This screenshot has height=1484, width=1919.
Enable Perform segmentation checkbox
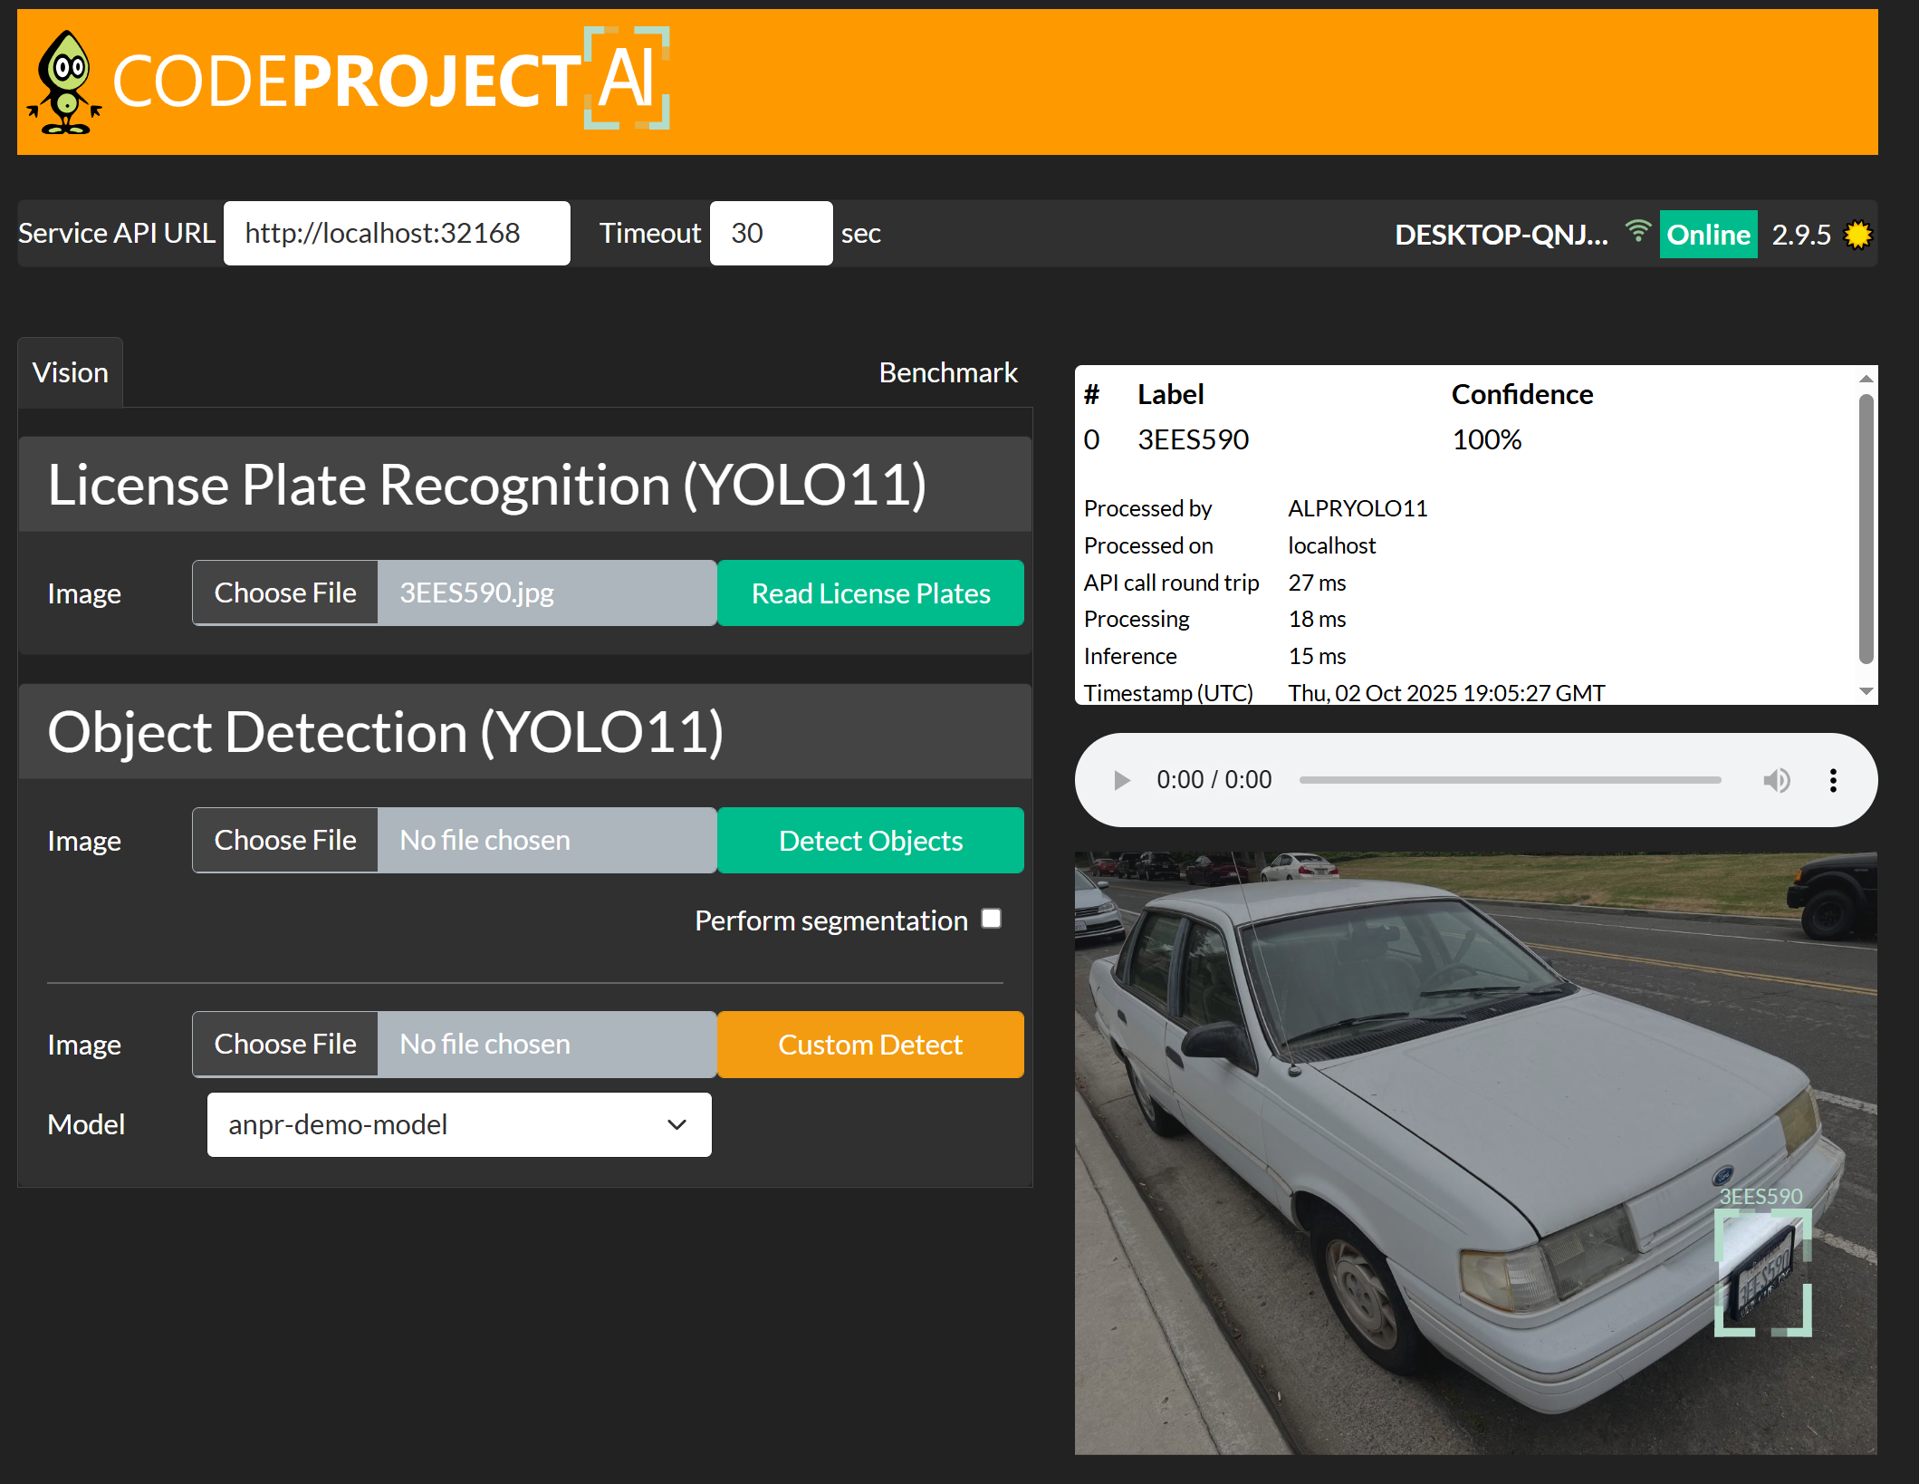(x=992, y=919)
